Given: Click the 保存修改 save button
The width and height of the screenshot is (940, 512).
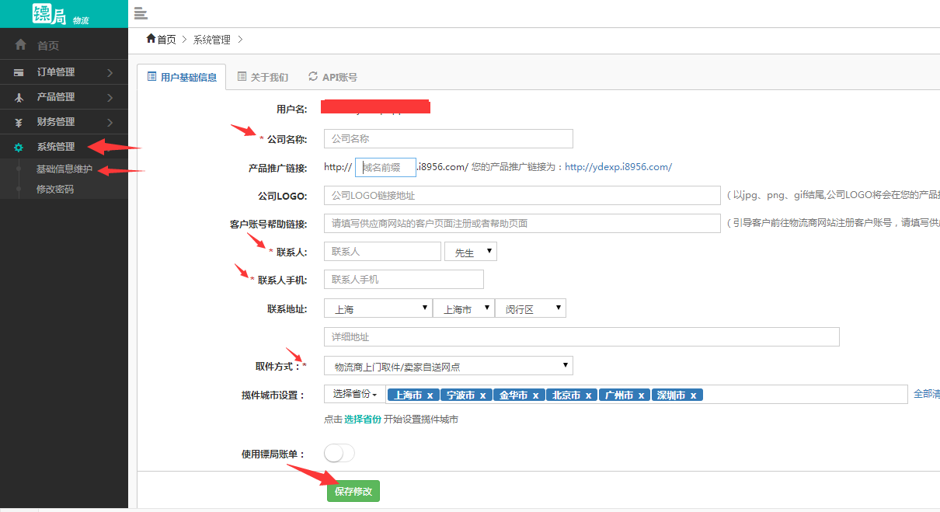Looking at the screenshot, I should 353,491.
